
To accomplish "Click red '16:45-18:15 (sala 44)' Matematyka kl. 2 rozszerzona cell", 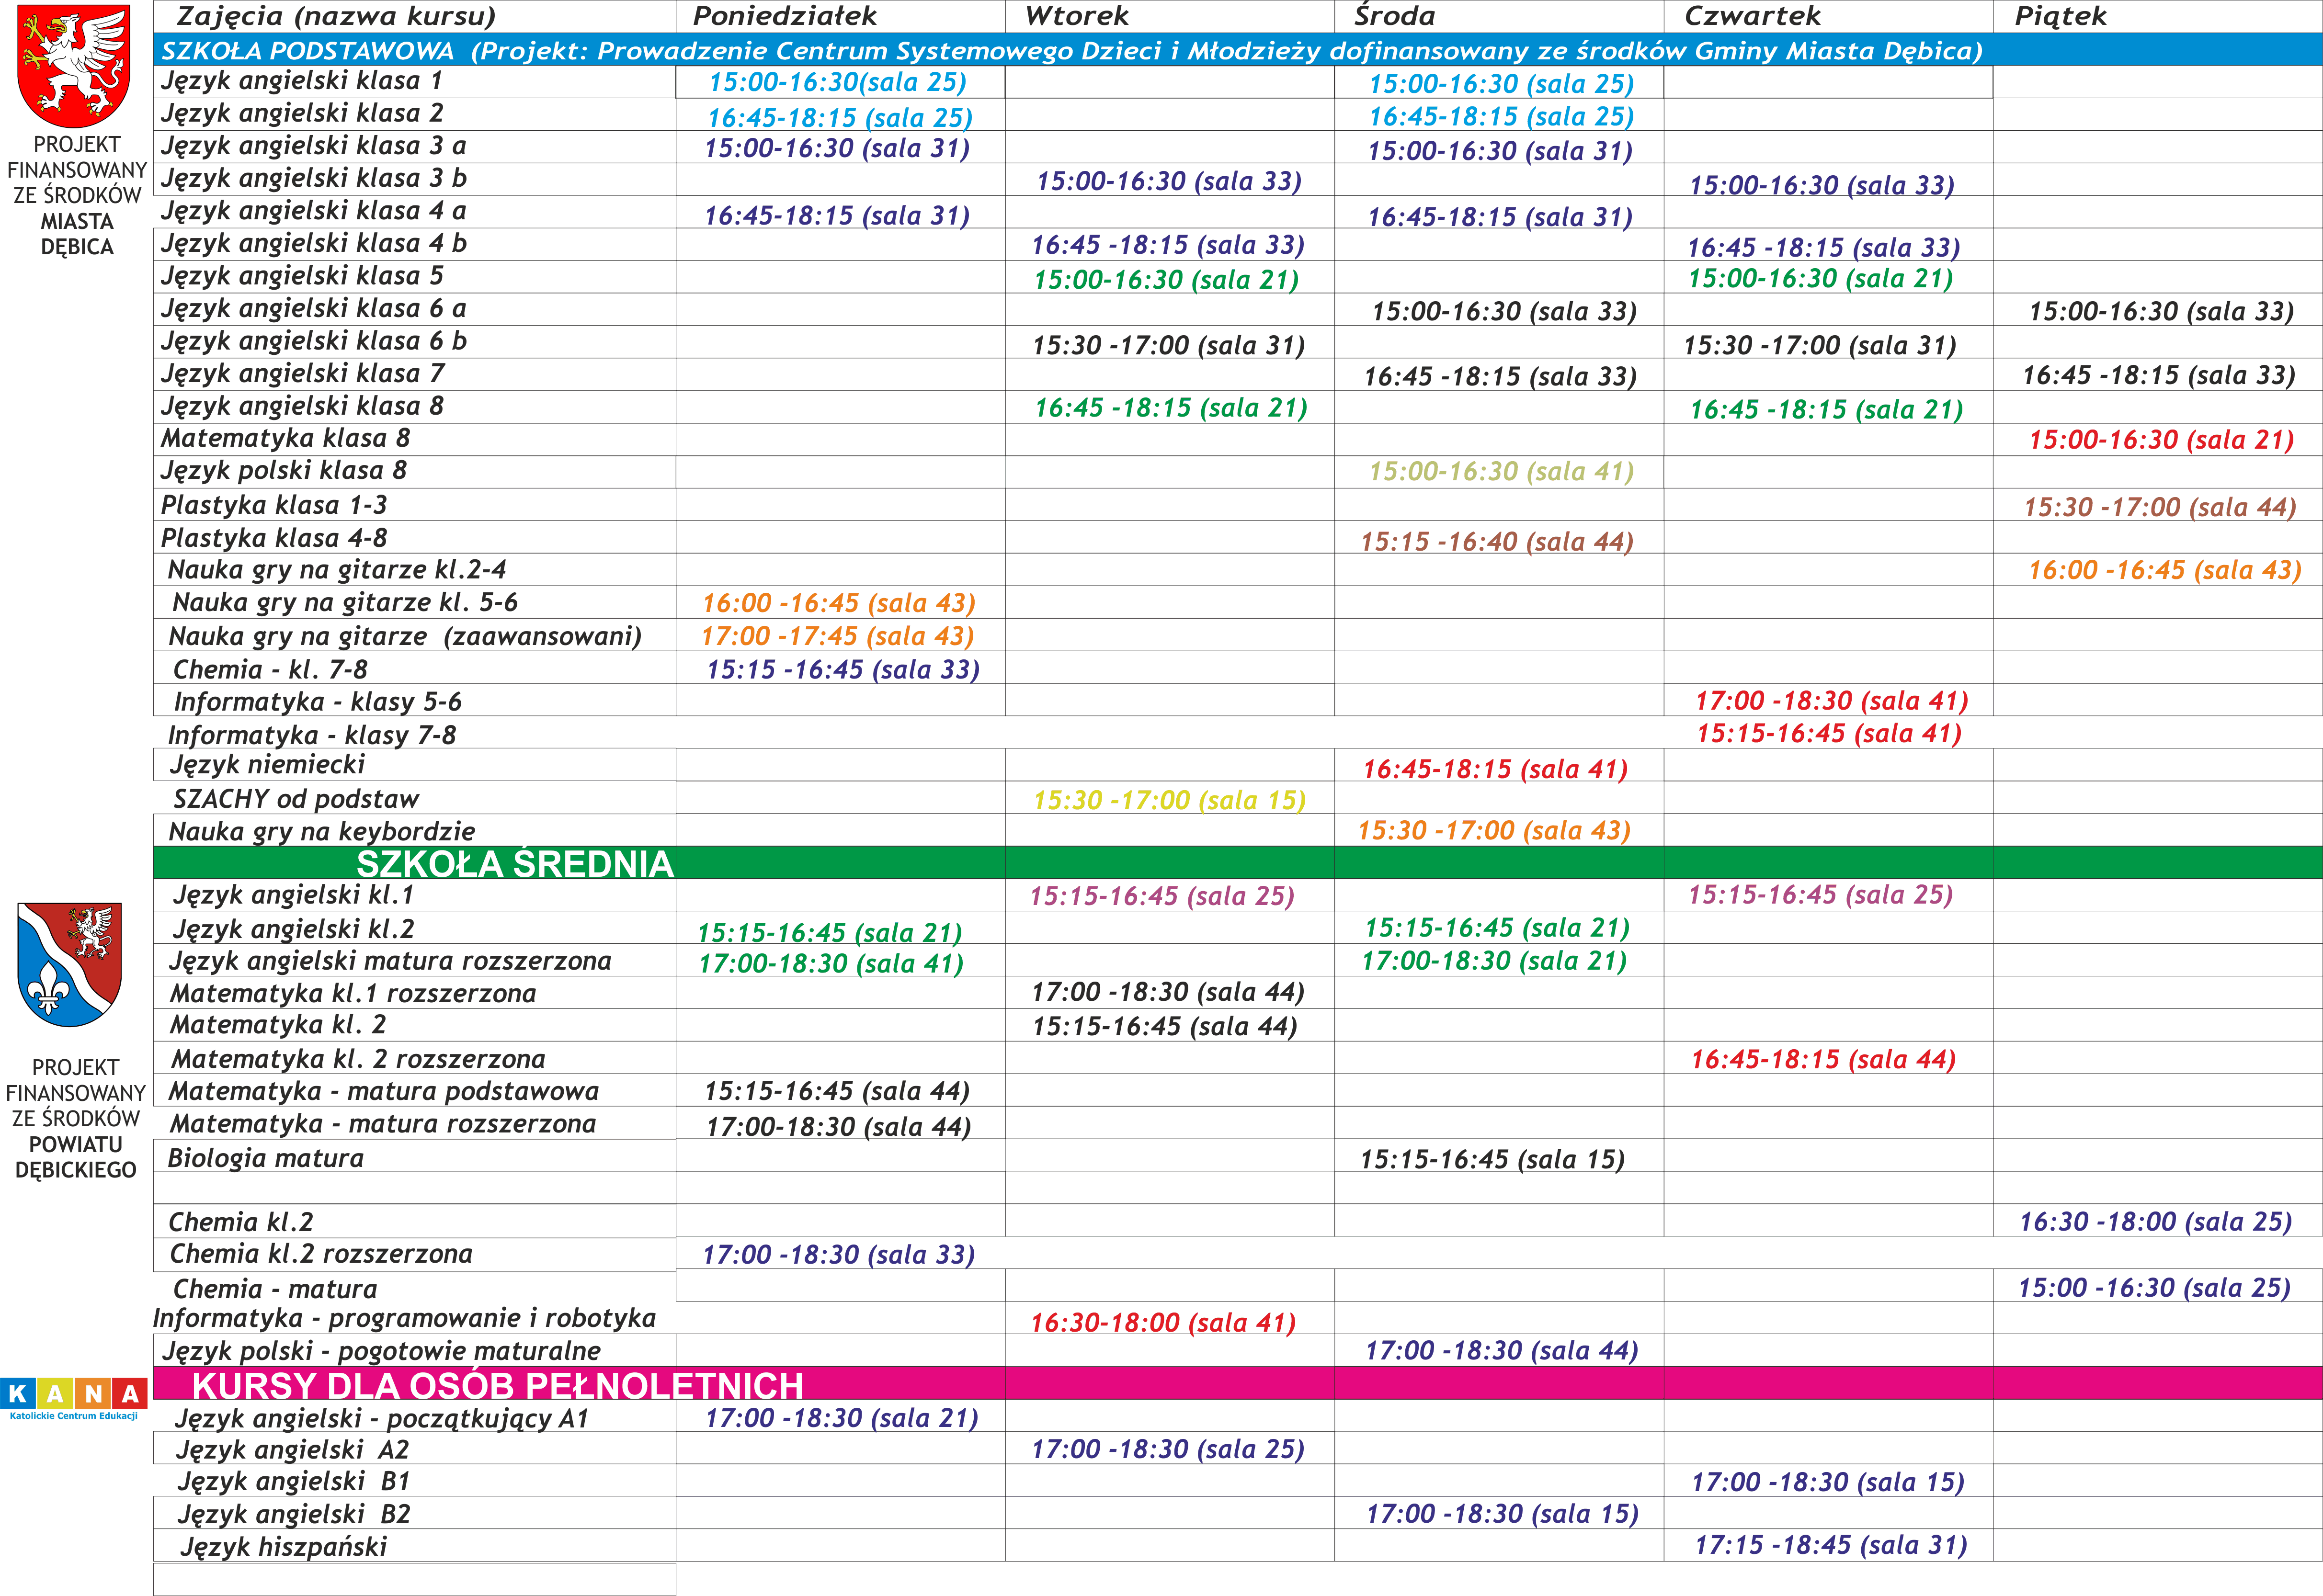I will [1823, 1060].
